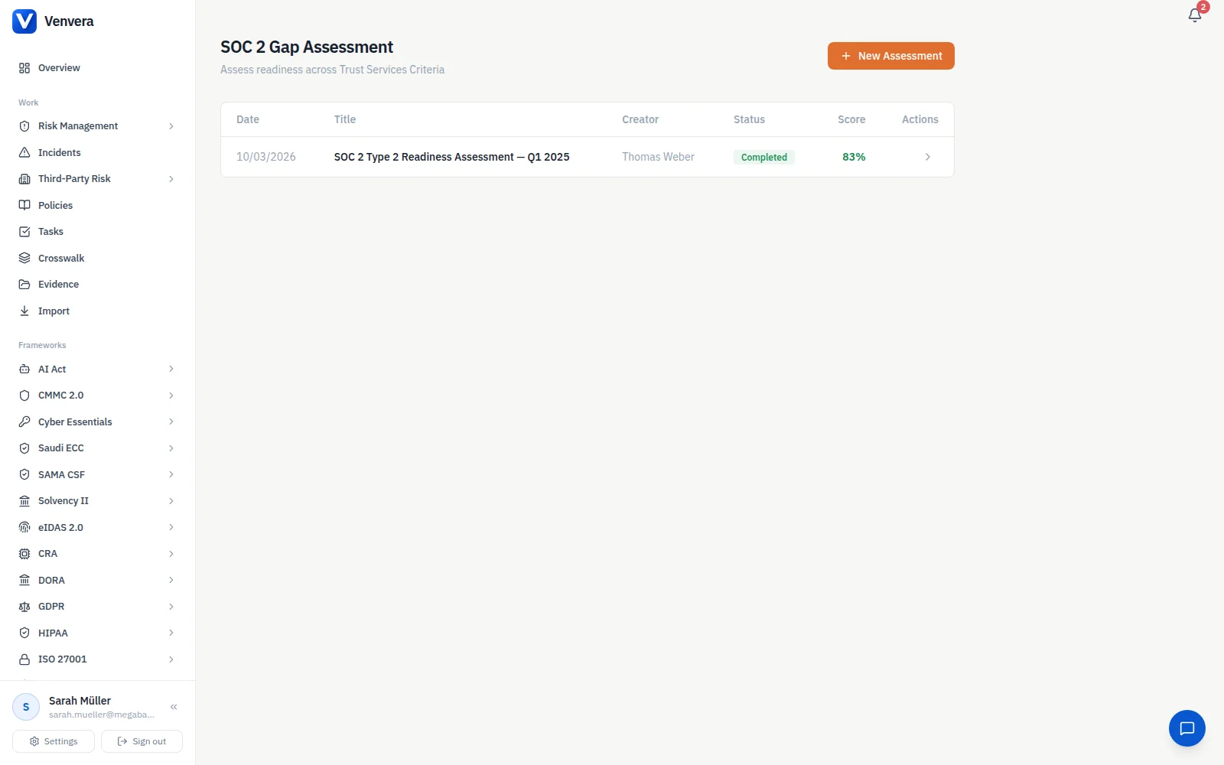
Task: Expand the Cyber Essentials chevron
Action: (171, 422)
